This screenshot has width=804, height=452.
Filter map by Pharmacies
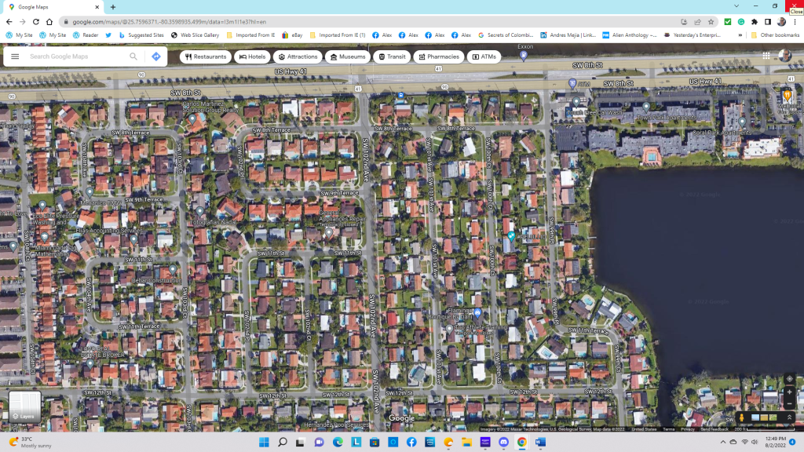438,56
